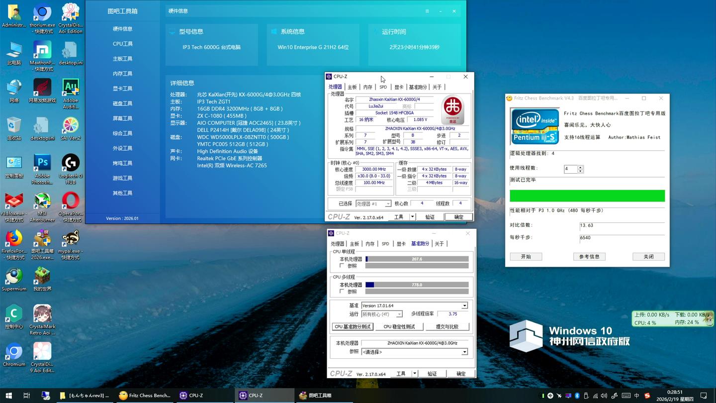Select 磁盘工具 in 图吧工具箱 sidebar

(x=122, y=103)
